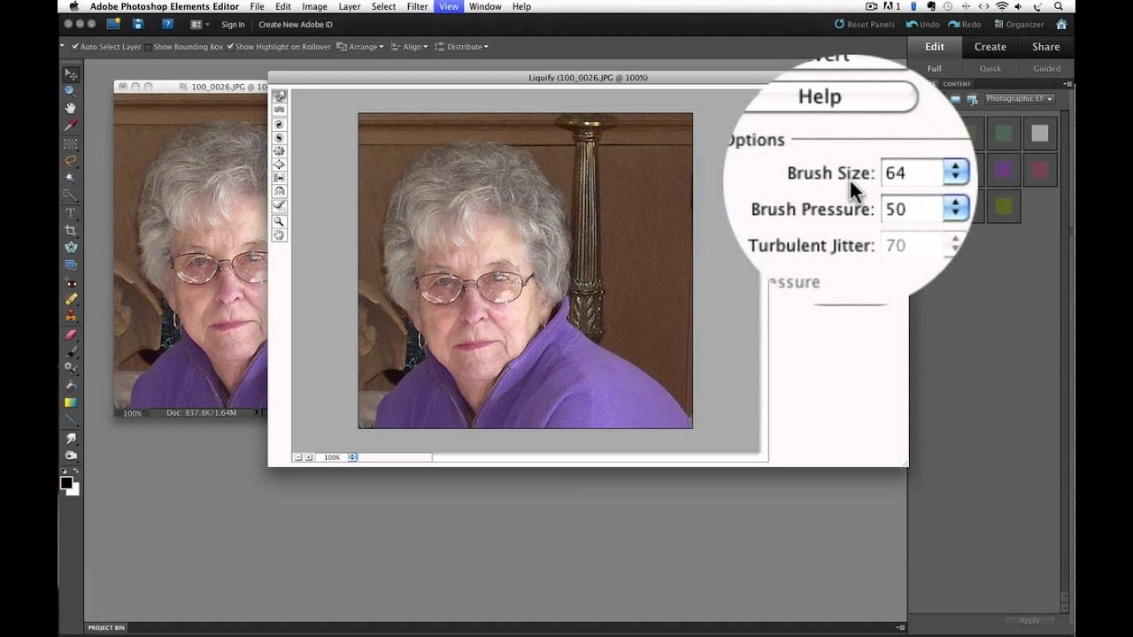Choose the Zoom tool in Liquify dialog
1133x637 pixels.
coord(280,221)
